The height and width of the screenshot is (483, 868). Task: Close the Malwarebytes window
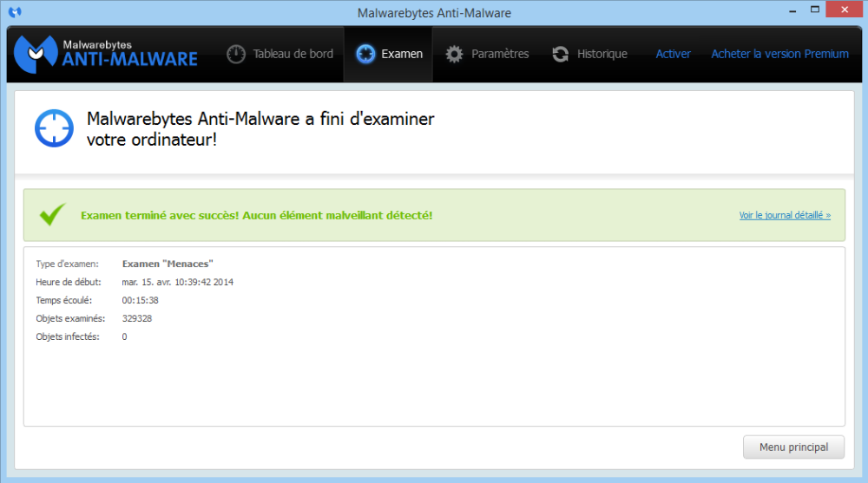coord(845,10)
